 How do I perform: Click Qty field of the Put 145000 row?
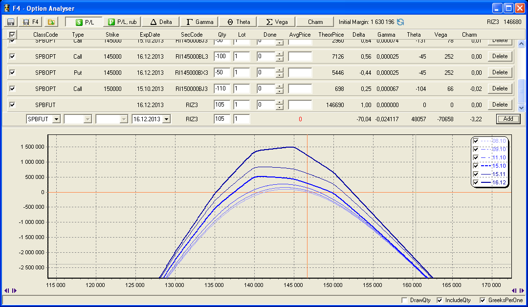pos(222,72)
